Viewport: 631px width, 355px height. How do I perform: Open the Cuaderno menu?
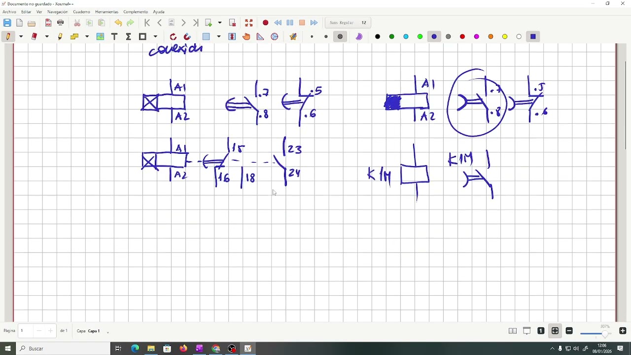[82, 12]
